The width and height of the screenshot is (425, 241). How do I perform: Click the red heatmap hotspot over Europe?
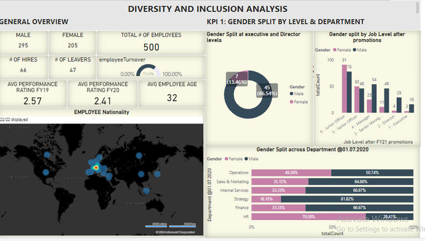96,167
